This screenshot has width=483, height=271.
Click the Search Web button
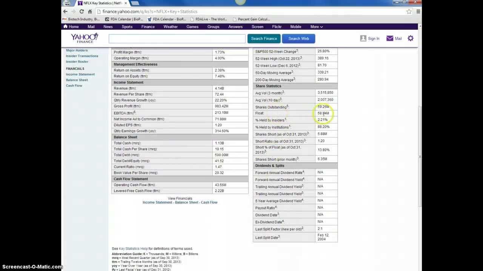(x=298, y=38)
